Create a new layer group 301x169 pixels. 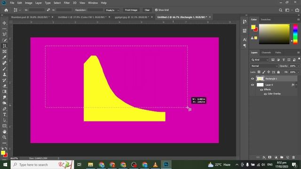[x=282, y=157]
